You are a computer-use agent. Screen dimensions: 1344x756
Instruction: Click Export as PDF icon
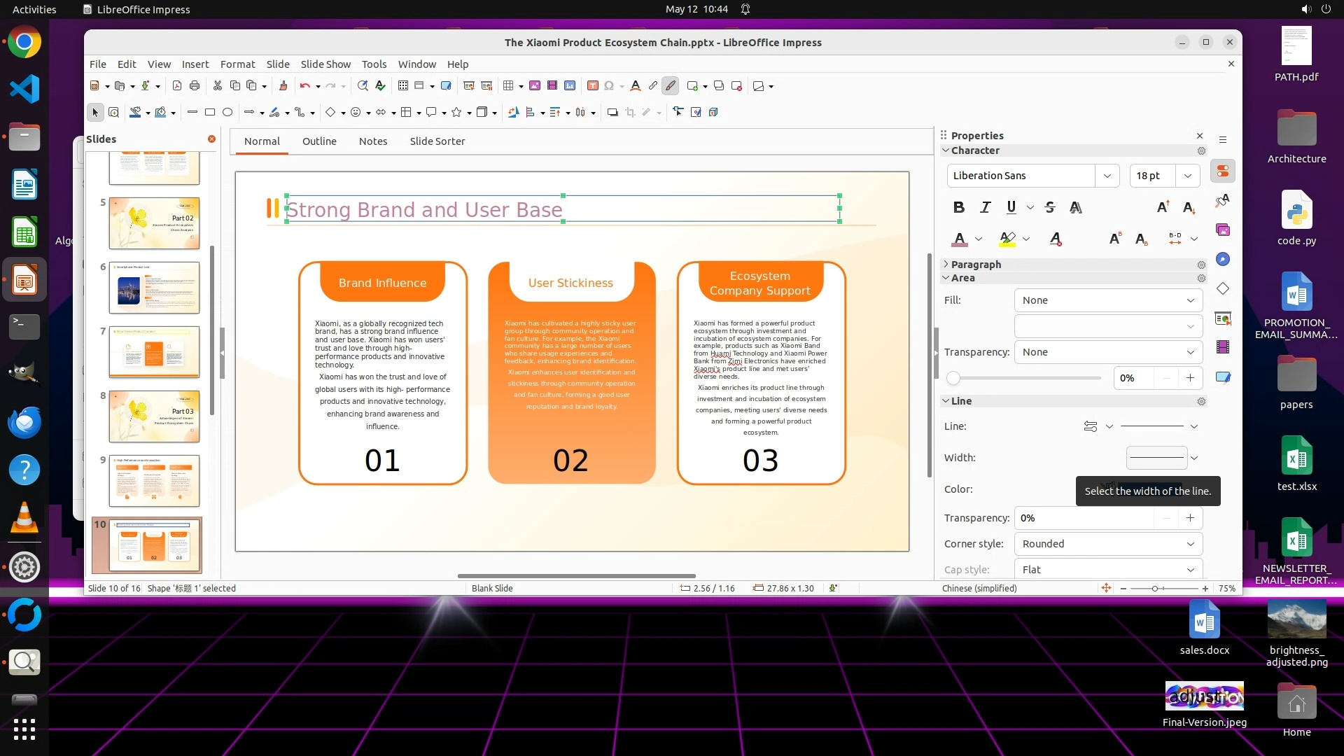(177, 86)
